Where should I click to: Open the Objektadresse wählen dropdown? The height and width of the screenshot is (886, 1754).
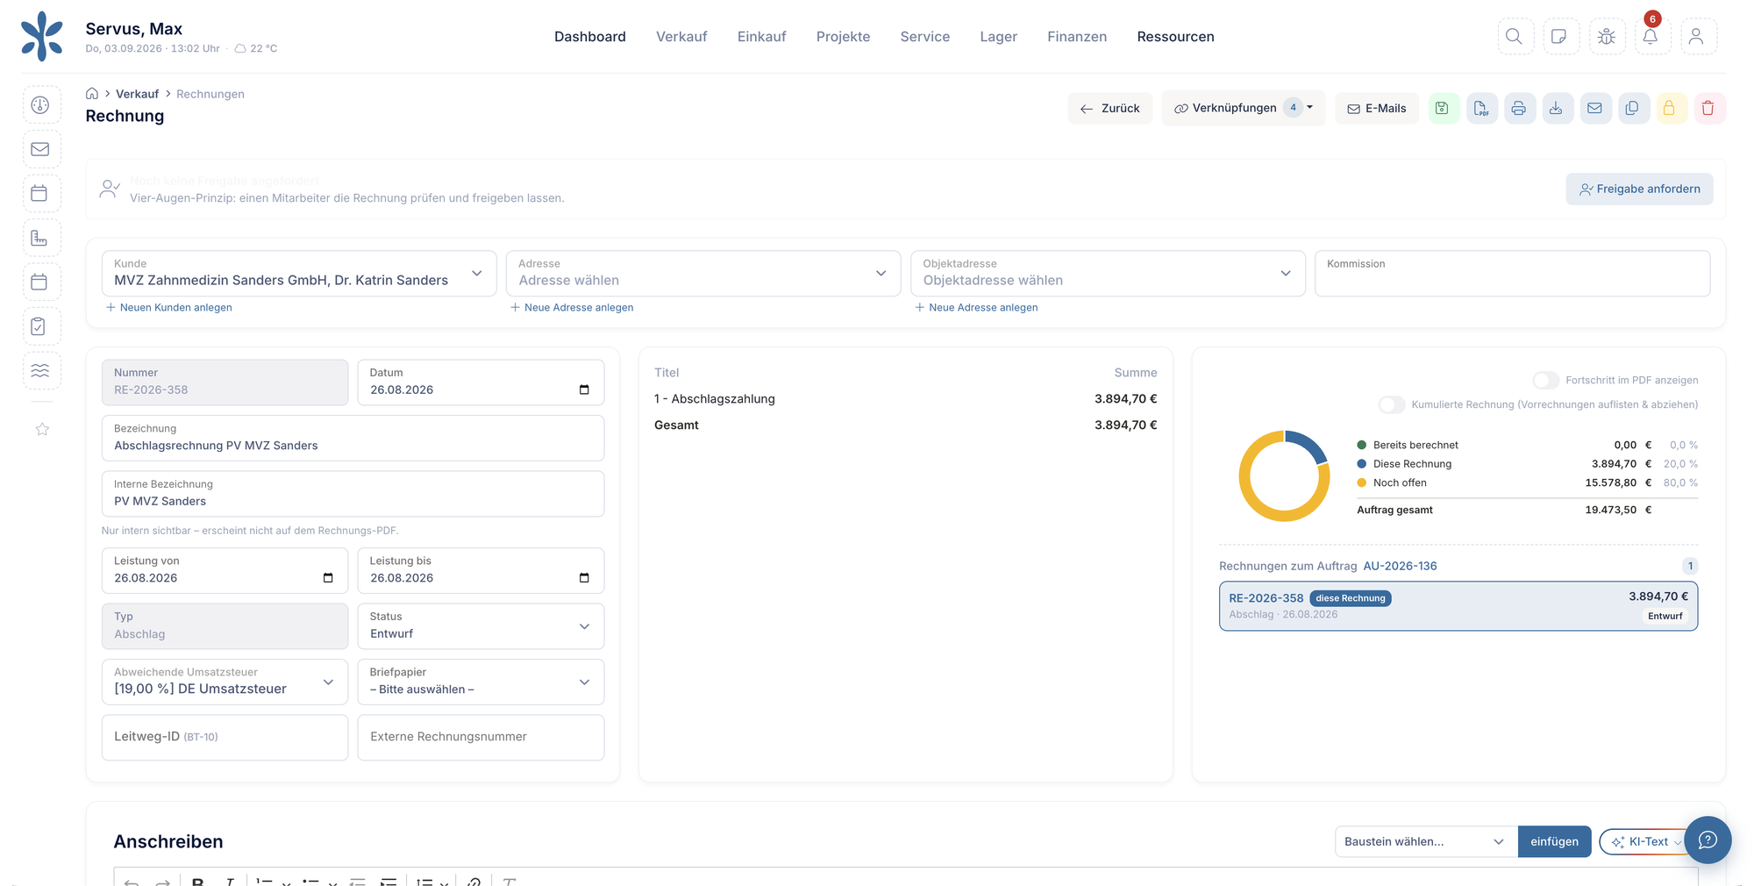(x=1108, y=273)
